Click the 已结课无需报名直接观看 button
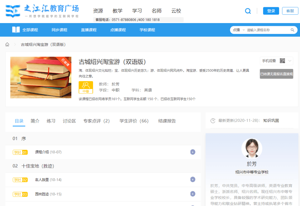Image resolution: width=300 pixels, height=206 pixels. pos(276,74)
